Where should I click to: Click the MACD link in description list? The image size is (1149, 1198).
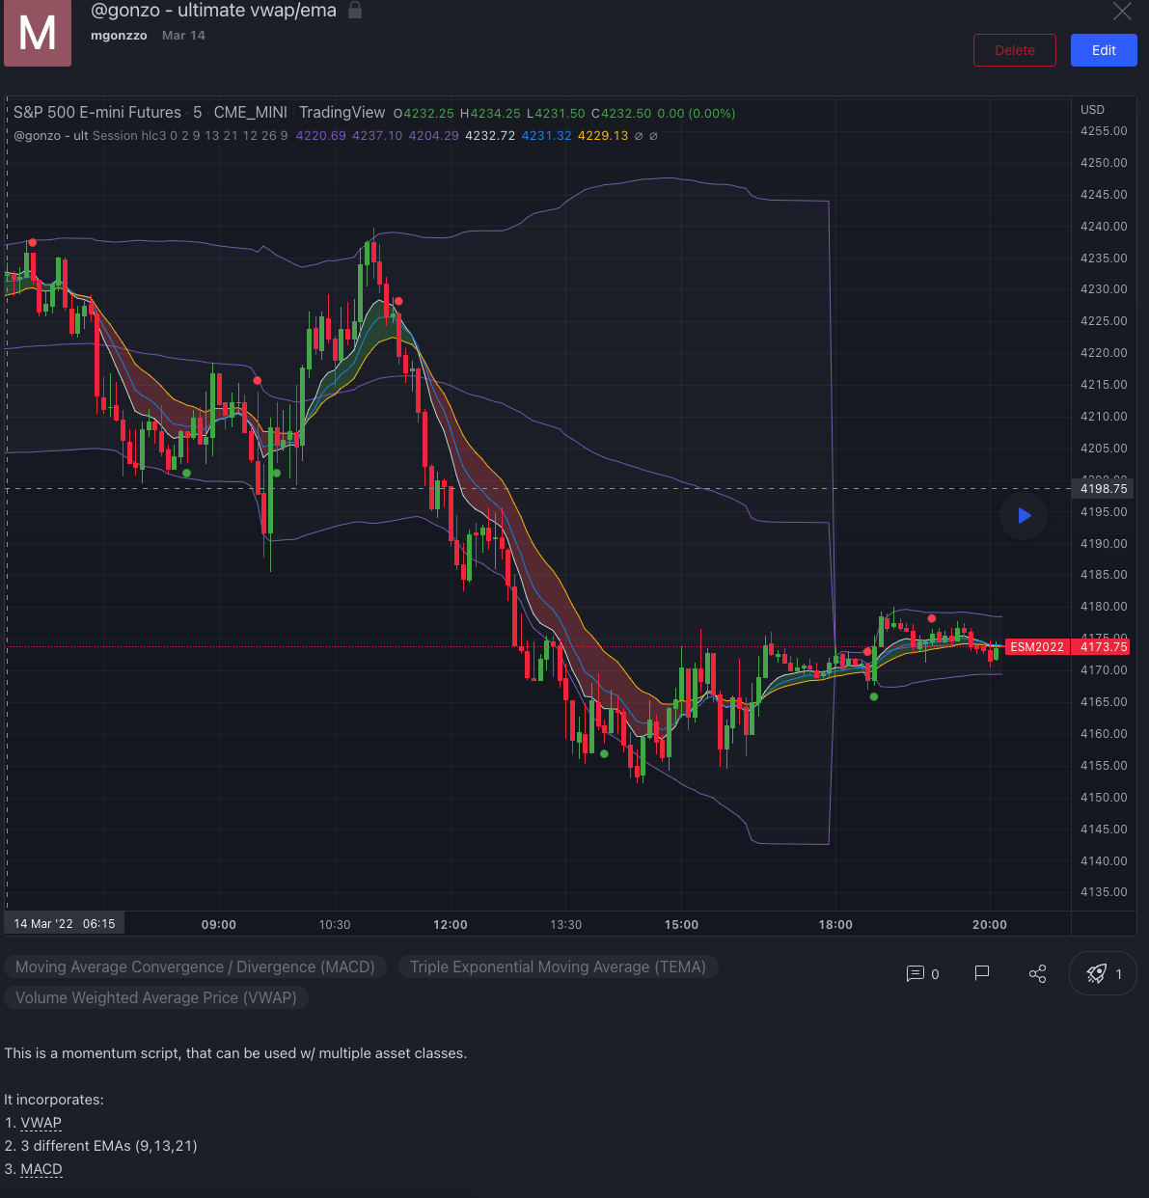point(41,1169)
